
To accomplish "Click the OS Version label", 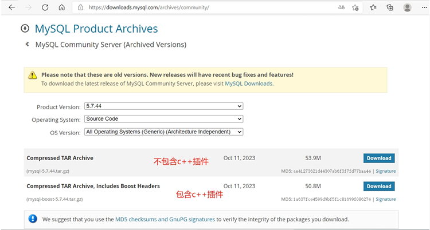I will (65, 133).
